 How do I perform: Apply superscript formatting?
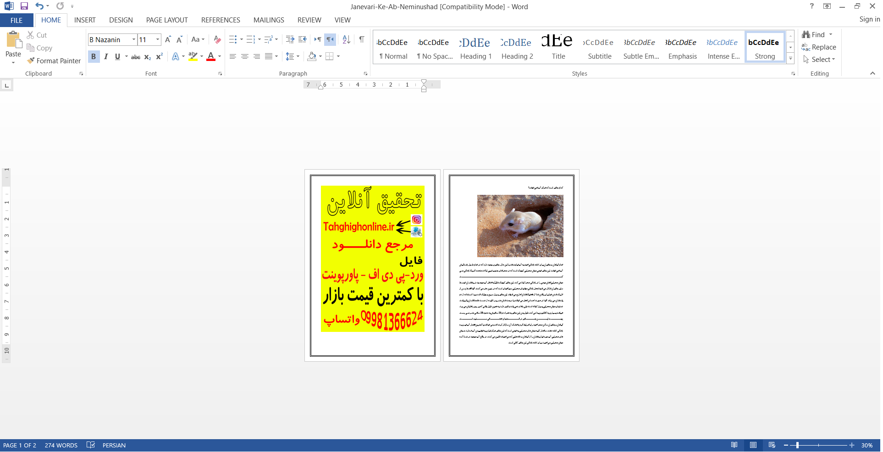(159, 56)
